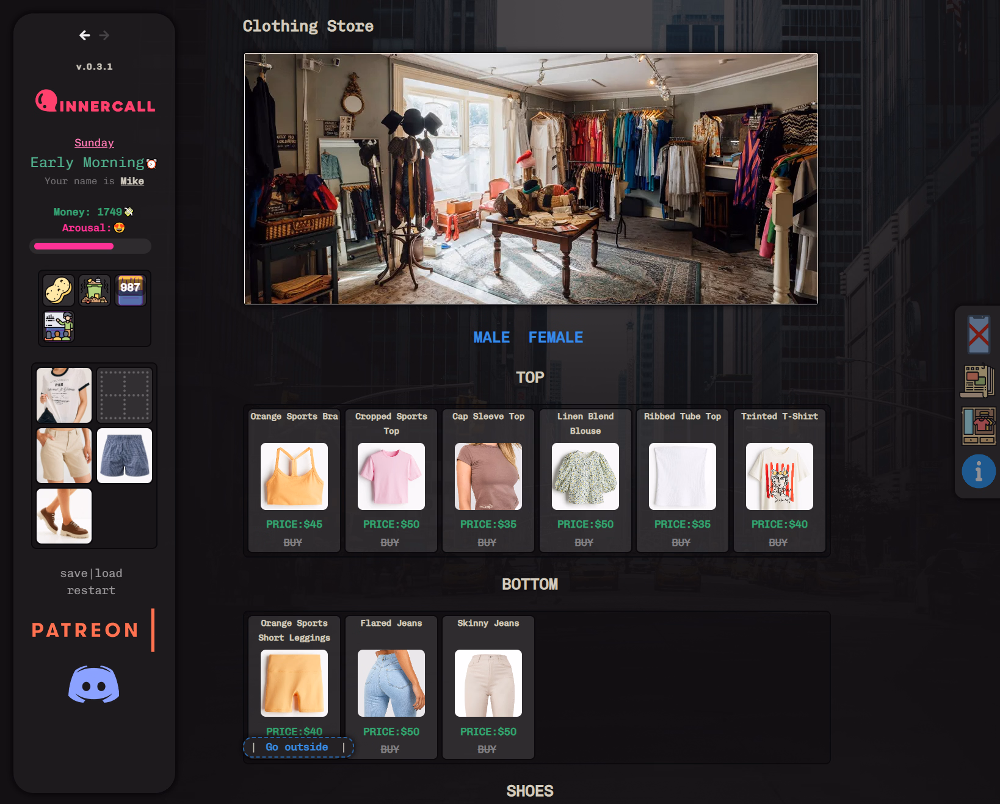This screenshot has height=804, width=1000.
Task: Open the Patreon link
Action: tap(85, 630)
